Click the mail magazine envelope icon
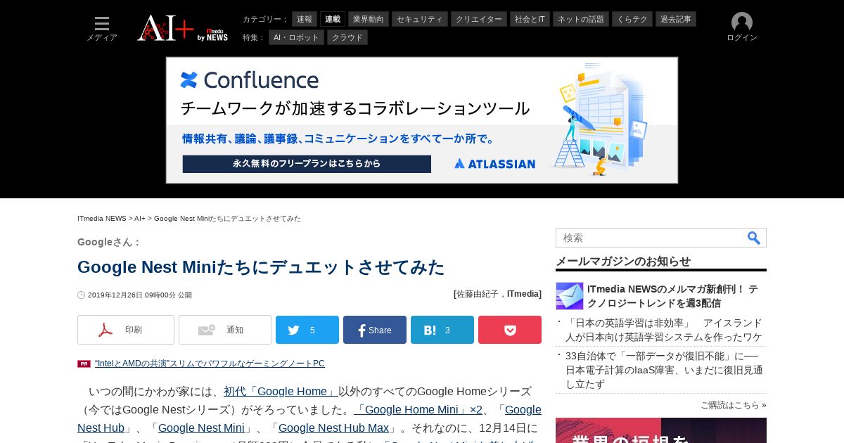844x443 pixels. click(x=570, y=296)
